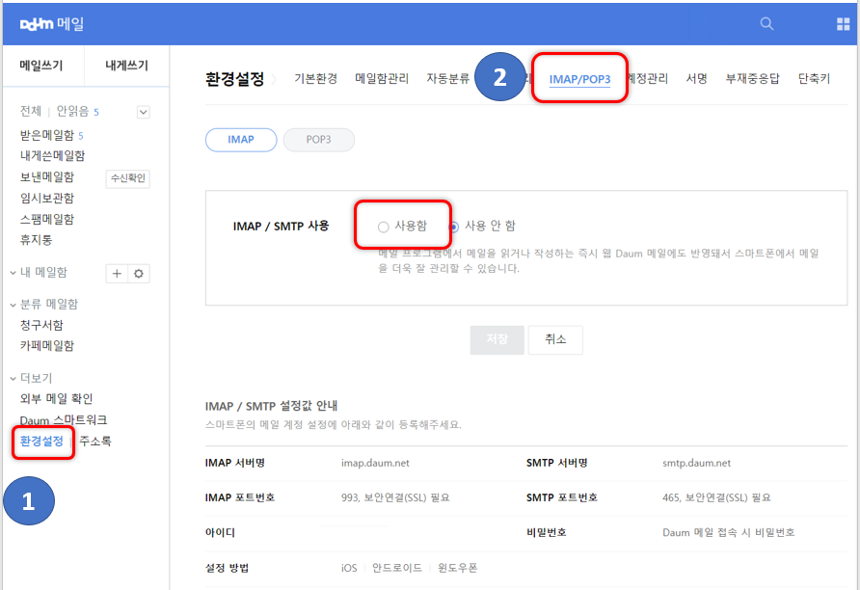Open the 메일함관리 settings tab
Image resolution: width=860 pixels, height=590 pixels.
(x=383, y=79)
